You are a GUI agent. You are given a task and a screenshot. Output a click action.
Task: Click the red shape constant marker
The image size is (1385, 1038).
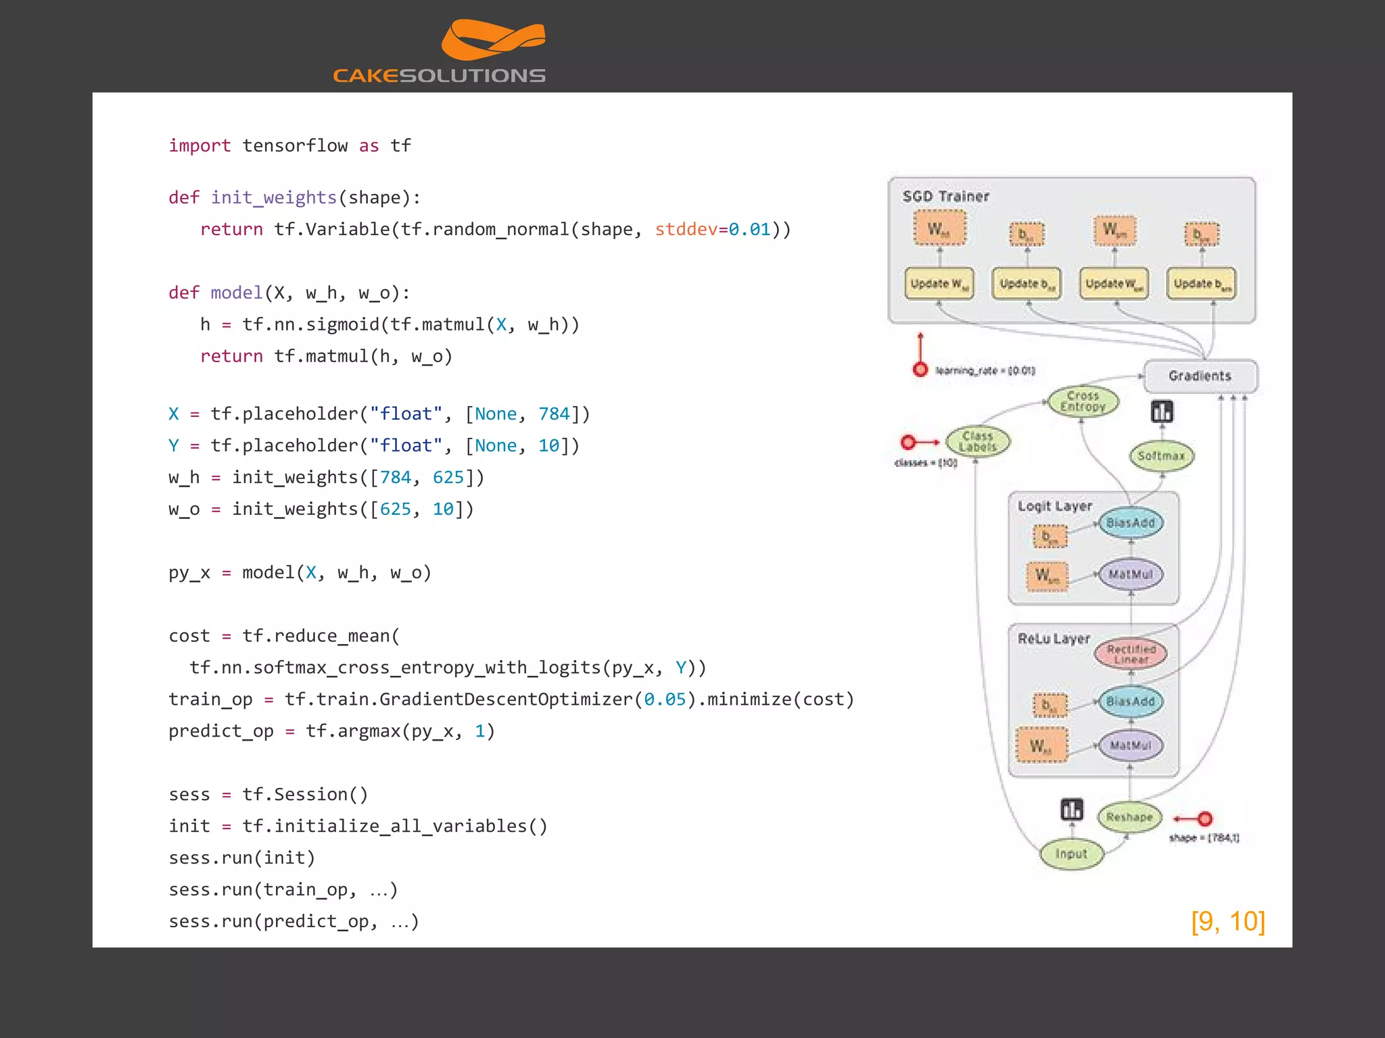[1204, 819]
